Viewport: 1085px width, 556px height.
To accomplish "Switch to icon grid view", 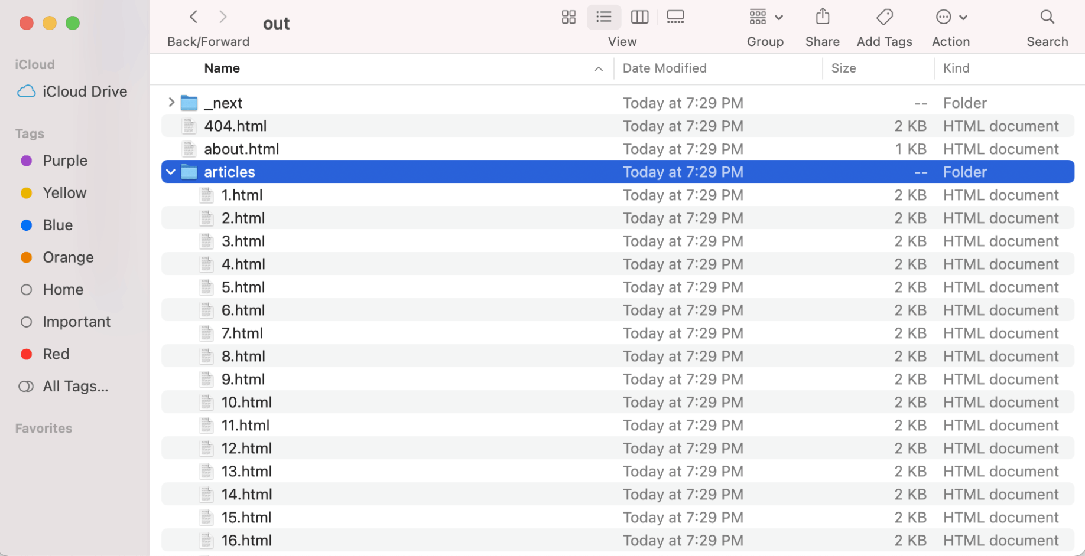I will (x=569, y=17).
